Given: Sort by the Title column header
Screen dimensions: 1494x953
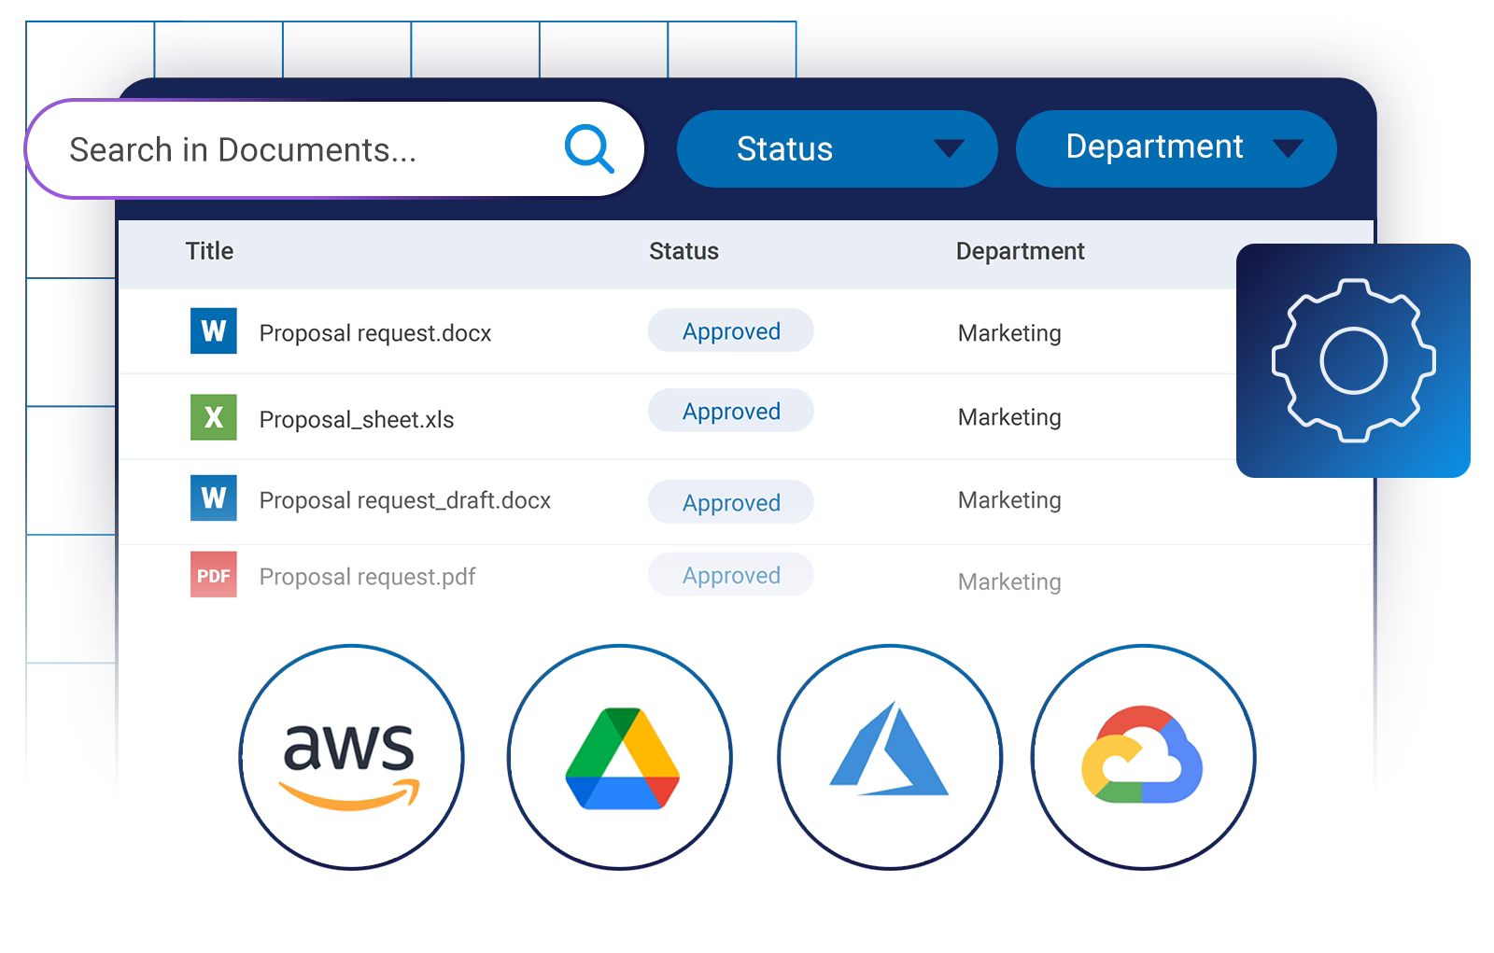Looking at the screenshot, I should coord(209,251).
